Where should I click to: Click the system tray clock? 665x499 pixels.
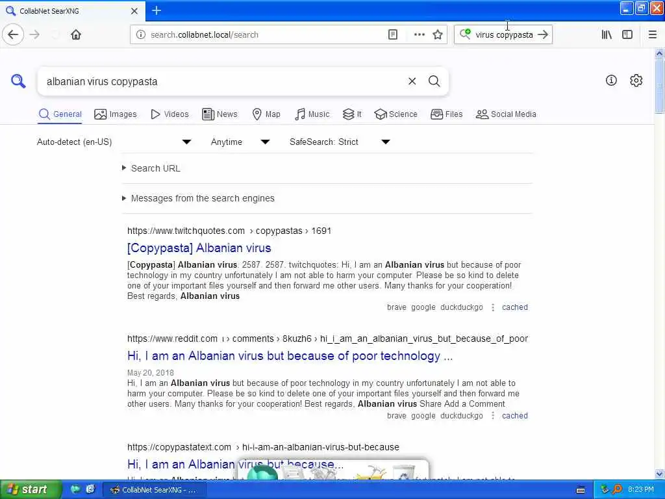pyautogui.click(x=640, y=490)
